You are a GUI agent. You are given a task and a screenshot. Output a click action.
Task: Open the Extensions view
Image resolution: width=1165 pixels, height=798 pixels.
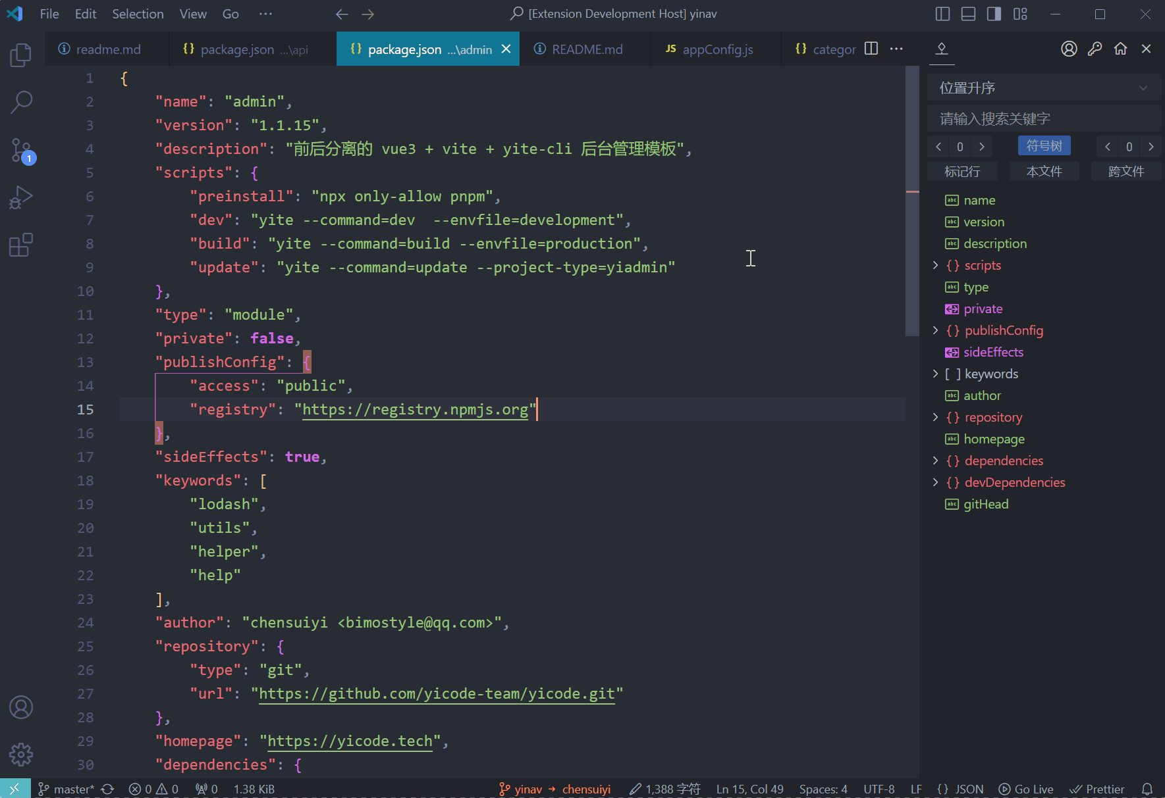[x=21, y=245]
